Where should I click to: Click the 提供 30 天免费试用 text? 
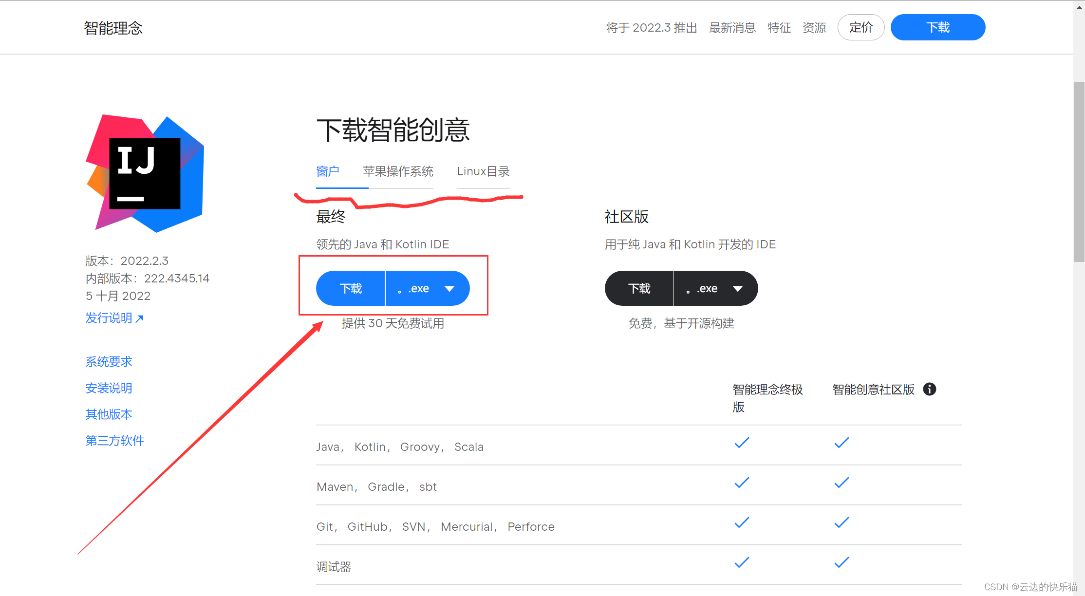(x=393, y=323)
